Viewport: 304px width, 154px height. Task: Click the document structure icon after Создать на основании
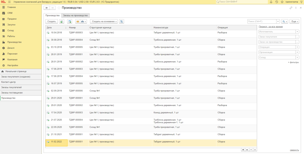(121, 22)
